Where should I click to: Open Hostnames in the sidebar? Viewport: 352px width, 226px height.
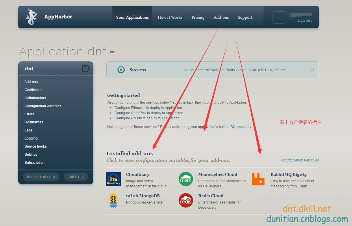(x=34, y=122)
